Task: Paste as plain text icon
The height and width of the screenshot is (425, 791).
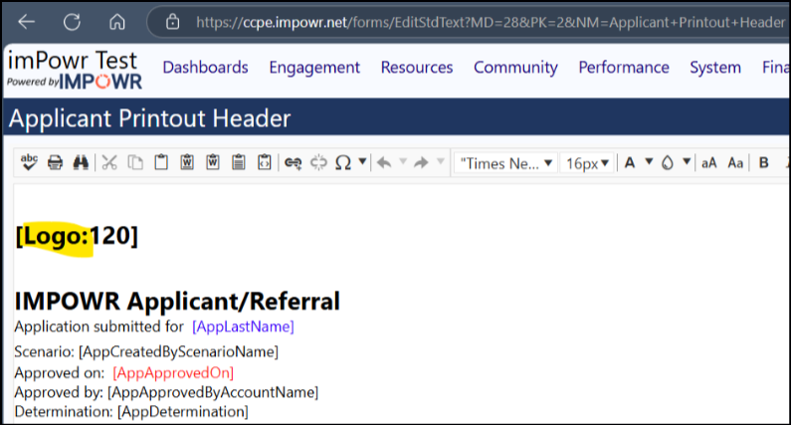Action: (x=239, y=162)
